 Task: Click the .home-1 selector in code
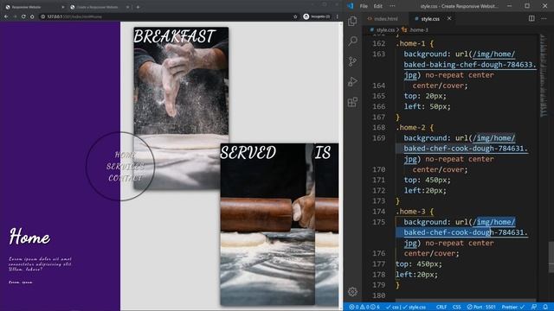(x=410, y=44)
